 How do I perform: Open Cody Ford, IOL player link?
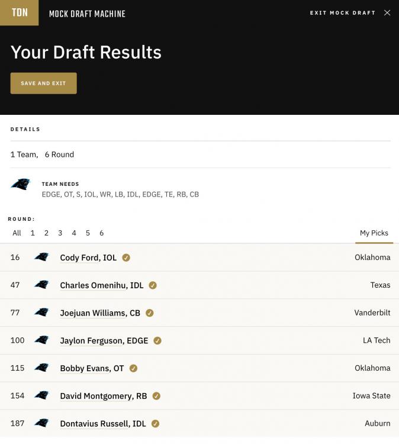click(88, 258)
